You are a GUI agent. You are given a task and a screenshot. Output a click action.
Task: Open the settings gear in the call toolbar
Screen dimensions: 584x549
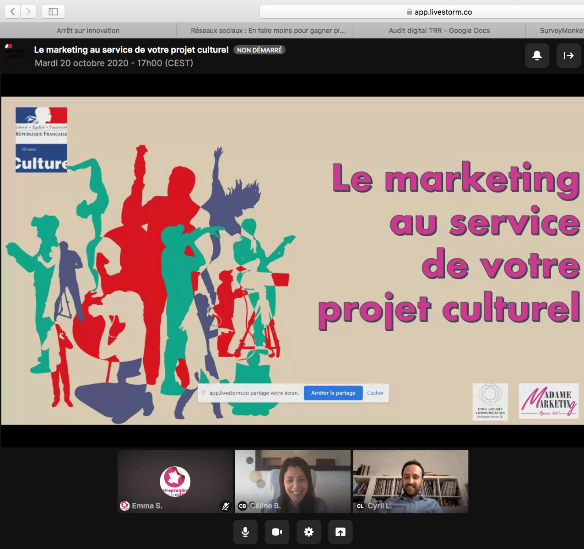pyautogui.click(x=308, y=532)
